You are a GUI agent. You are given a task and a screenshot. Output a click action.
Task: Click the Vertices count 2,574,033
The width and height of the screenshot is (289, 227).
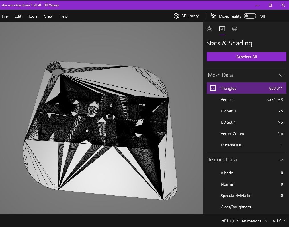(274, 100)
